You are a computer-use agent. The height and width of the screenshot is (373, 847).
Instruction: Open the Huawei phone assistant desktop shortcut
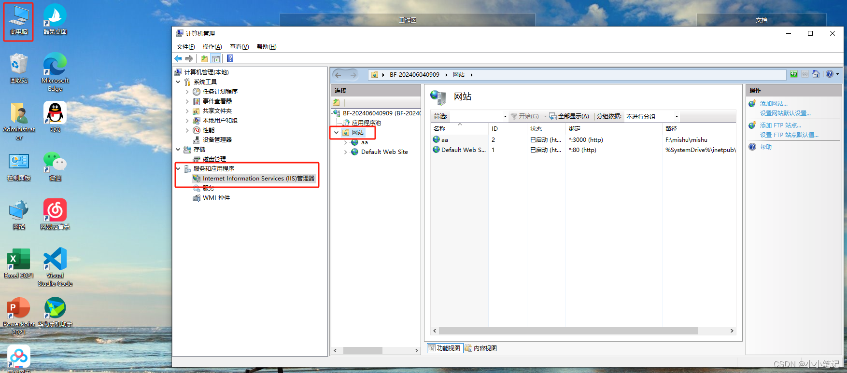coord(55,312)
